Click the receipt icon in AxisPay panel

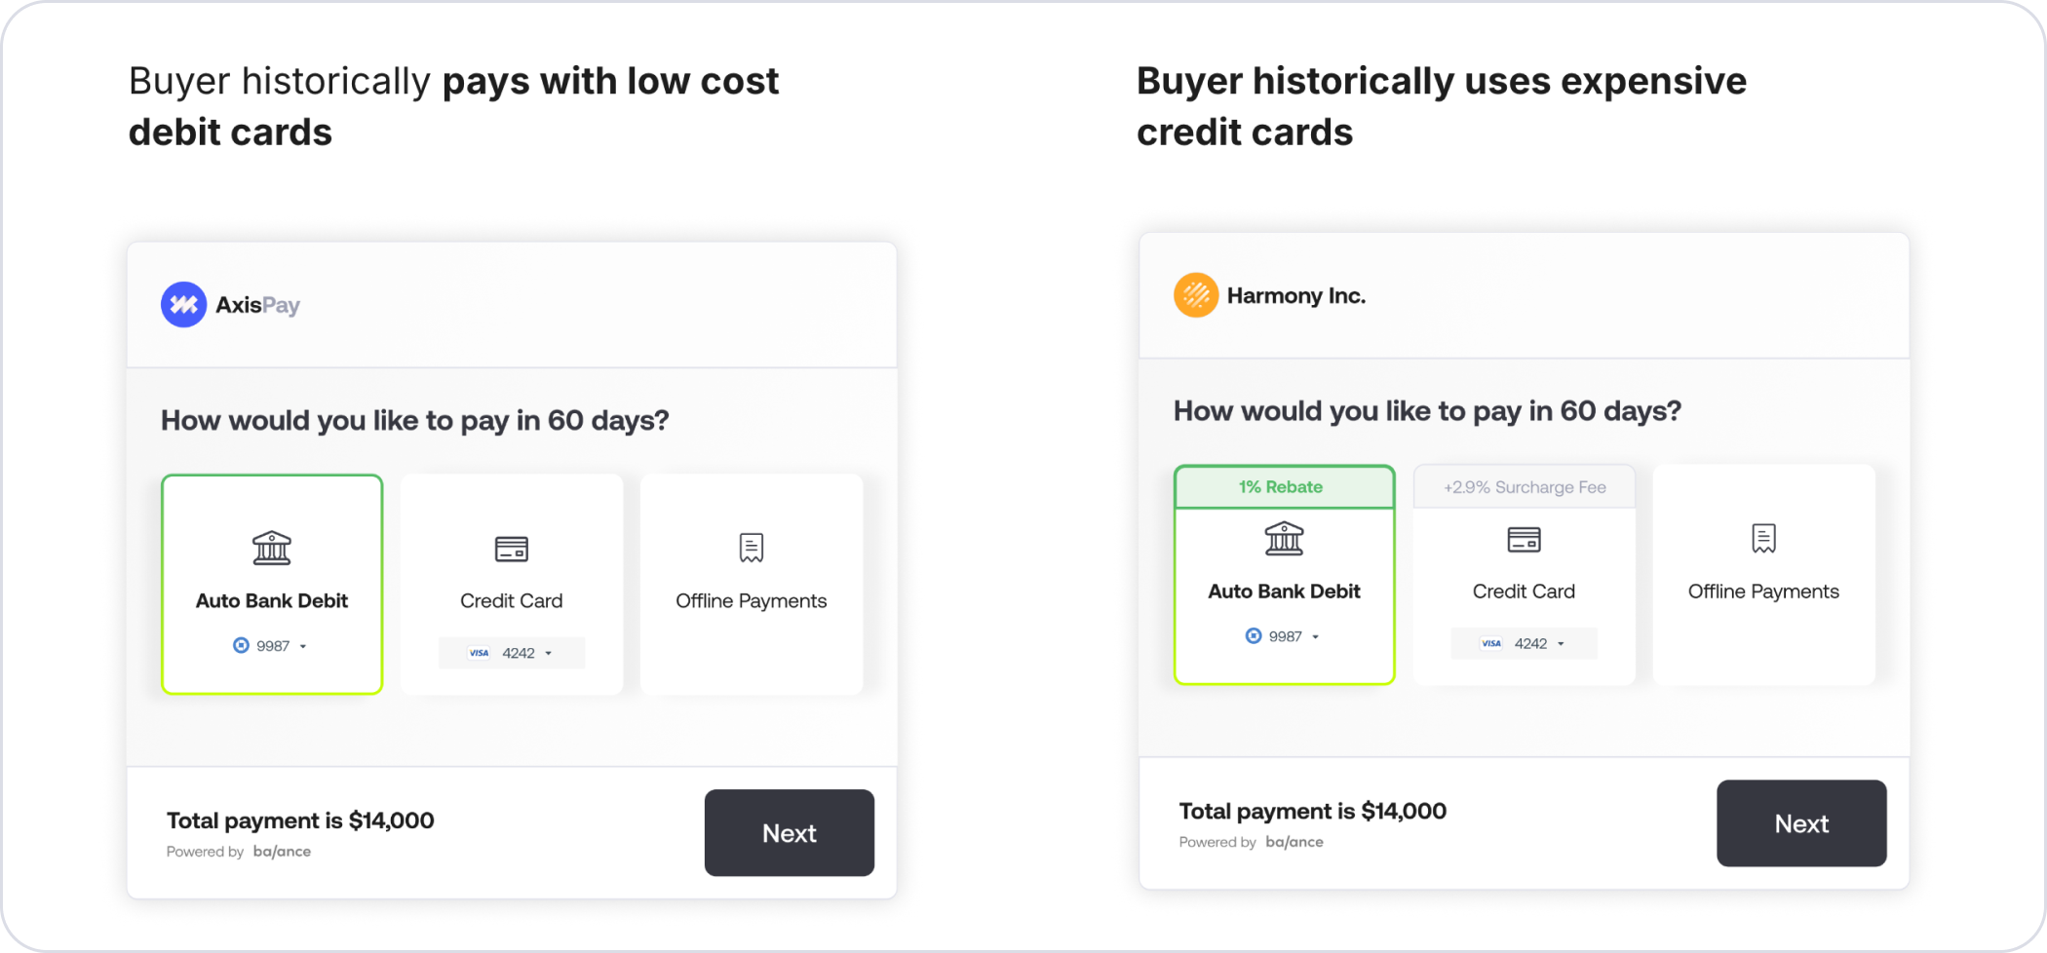coord(752,548)
